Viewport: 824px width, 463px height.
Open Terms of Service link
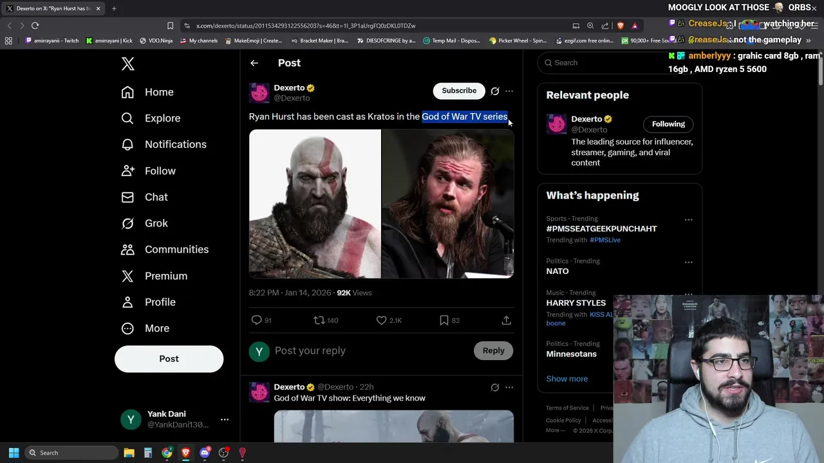pyautogui.click(x=567, y=408)
